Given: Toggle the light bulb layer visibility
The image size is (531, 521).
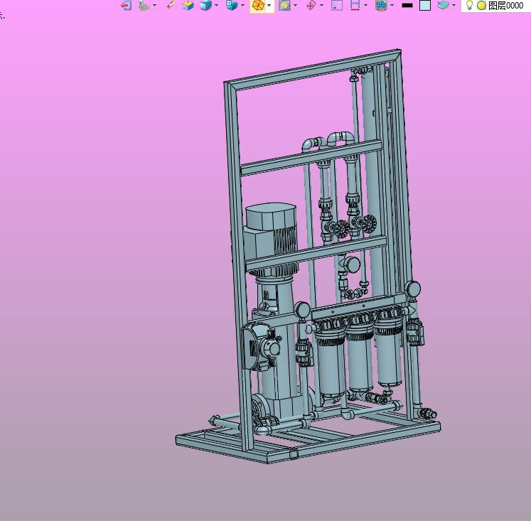Looking at the screenshot, I should [469, 5].
